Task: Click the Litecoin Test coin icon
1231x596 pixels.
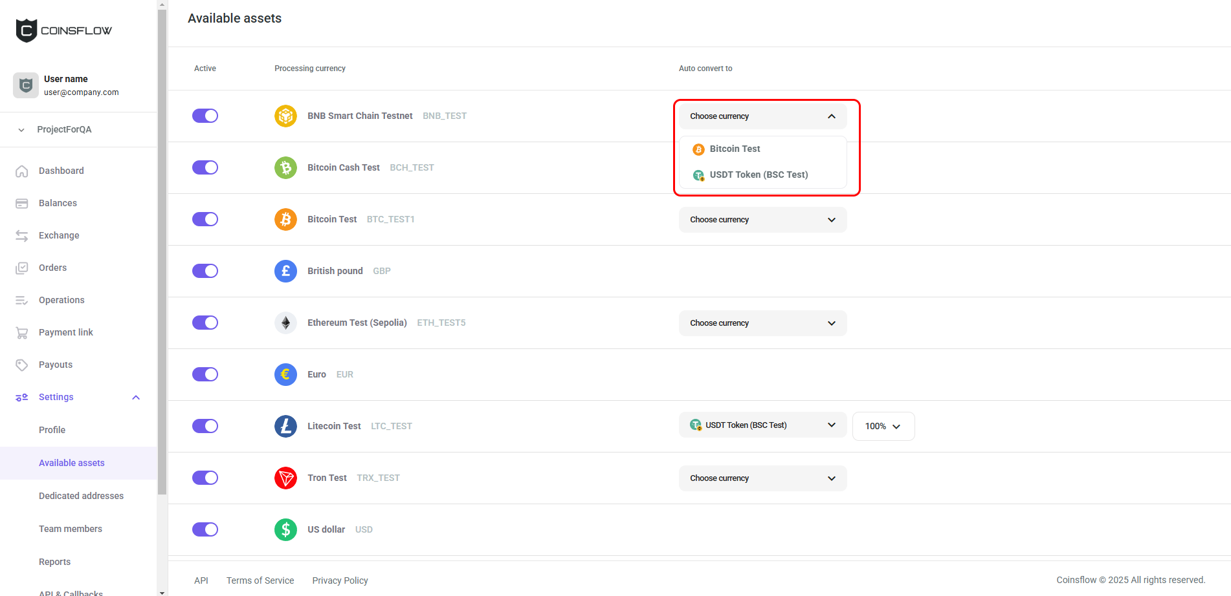Action: pos(285,427)
